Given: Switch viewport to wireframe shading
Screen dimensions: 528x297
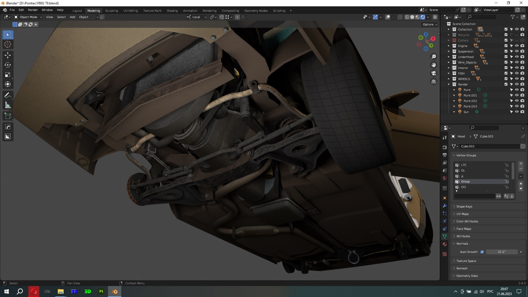Looking at the screenshot, I should pos(407,17).
